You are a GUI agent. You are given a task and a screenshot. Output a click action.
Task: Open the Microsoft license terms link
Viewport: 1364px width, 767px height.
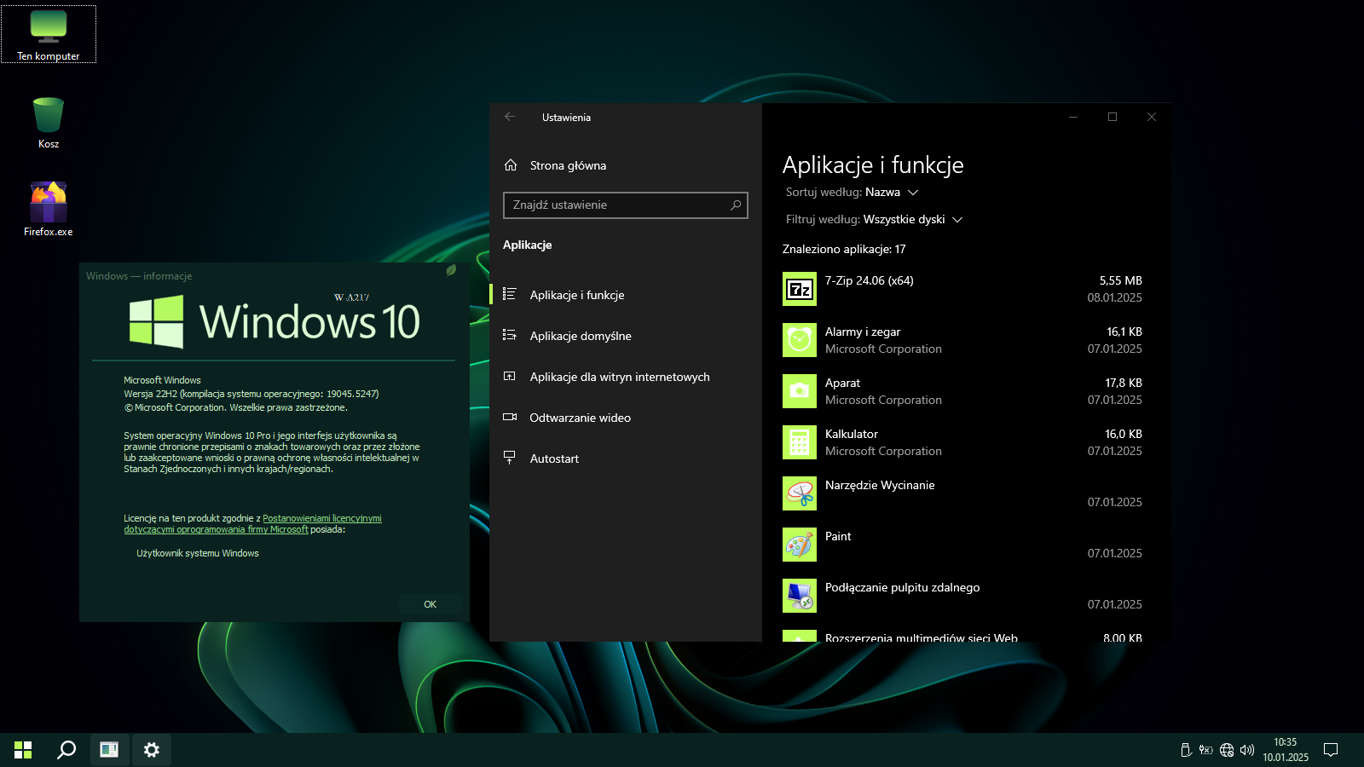coord(321,518)
